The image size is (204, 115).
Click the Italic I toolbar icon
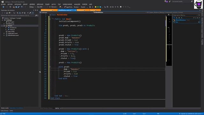[x=92, y=7]
